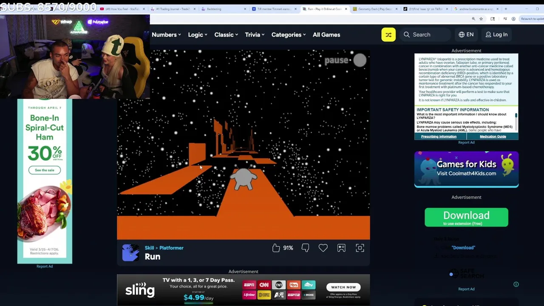This screenshot has height=306, width=544.
Task: Click the Games for Kids Coolmath4Kids banner
Action: 466,169
